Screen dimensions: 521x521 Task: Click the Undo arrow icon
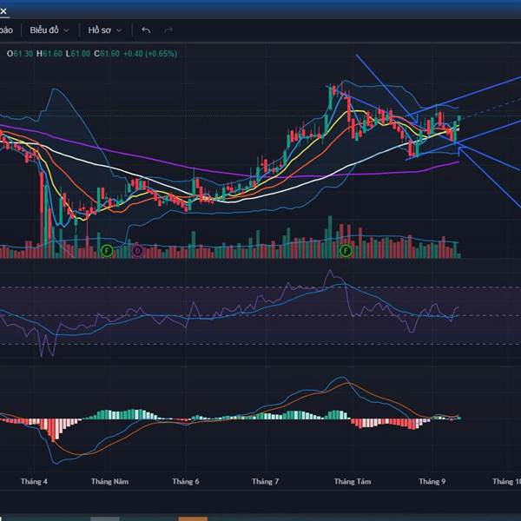click(146, 30)
